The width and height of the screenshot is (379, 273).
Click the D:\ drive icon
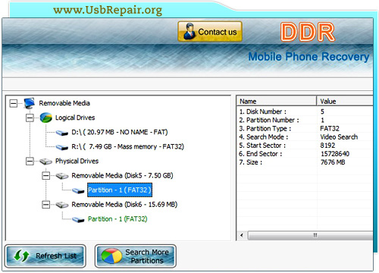(x=62, y=133)
